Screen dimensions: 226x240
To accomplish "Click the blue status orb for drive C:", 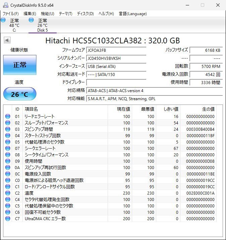I will point(3,20).
